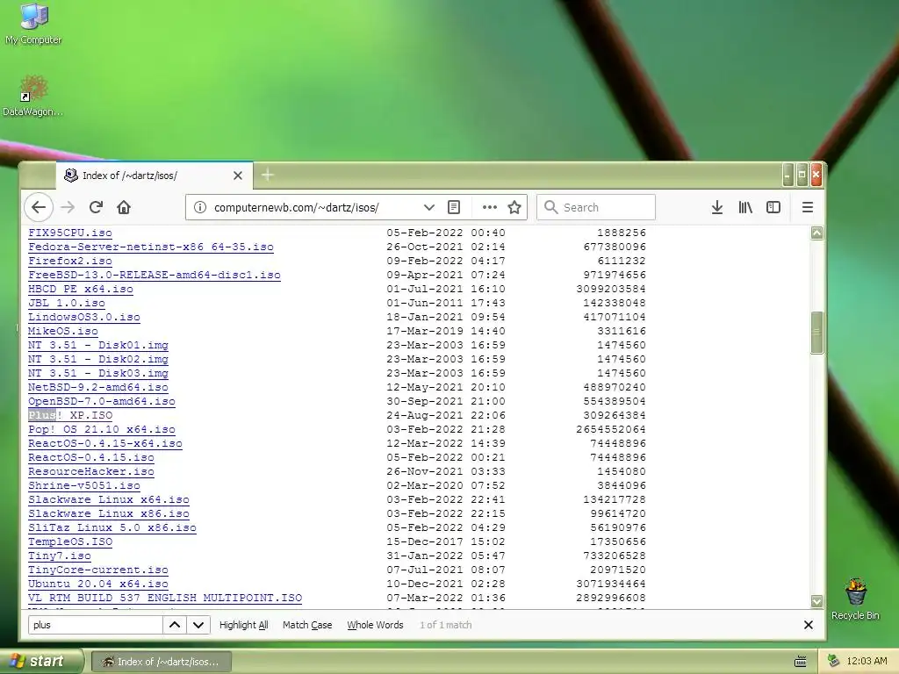The height and width of the screenshot is (674, 899).
Task: Open the library books icon
Action: point(745,207)
